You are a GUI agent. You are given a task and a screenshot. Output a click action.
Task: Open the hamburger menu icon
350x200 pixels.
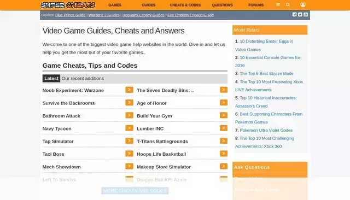[278, 5]
